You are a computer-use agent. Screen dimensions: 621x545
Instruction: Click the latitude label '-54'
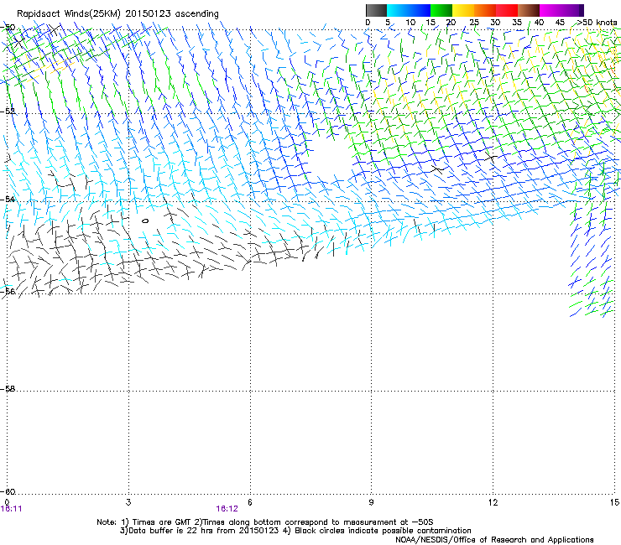point(8,199)
